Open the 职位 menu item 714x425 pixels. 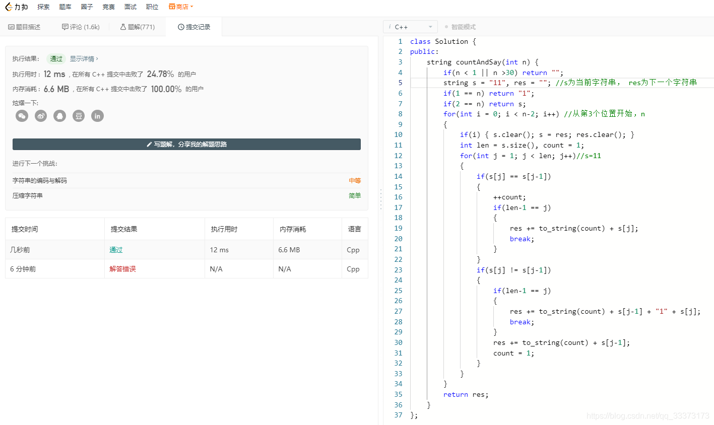pyautogui.click(x=152, y=7)
